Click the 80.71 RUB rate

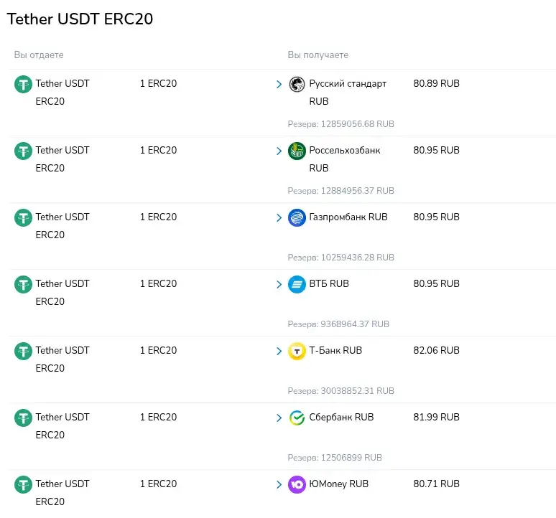pyautogui.click(x=436, y=484)
